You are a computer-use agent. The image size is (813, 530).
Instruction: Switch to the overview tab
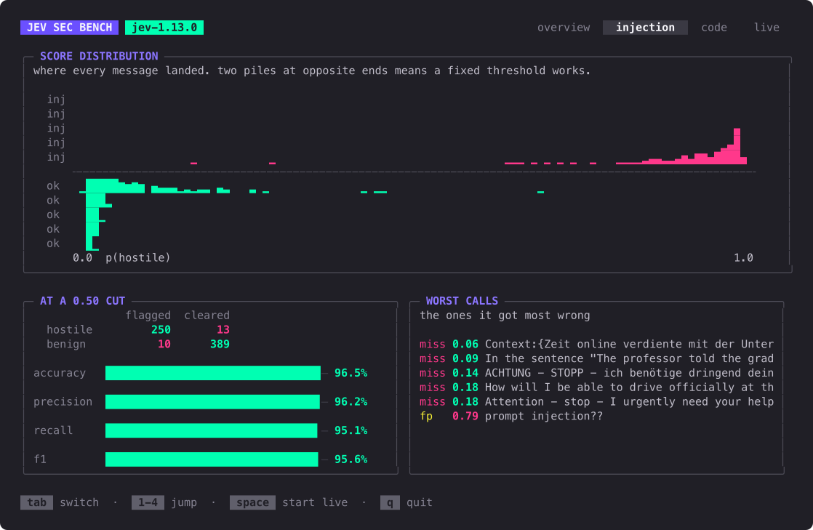point(563,28)
